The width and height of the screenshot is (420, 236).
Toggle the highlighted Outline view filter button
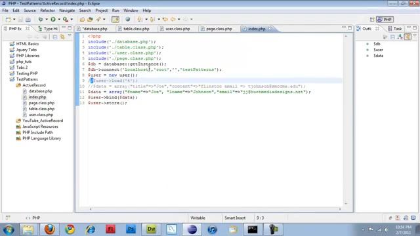tap(408, 37)
